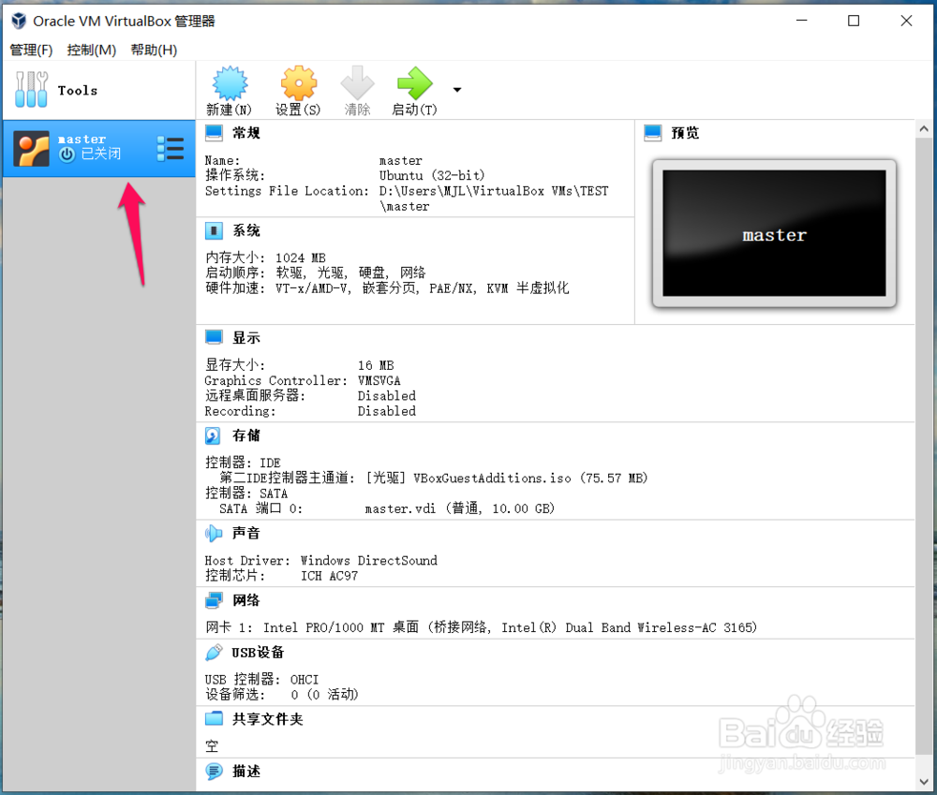Image resolution: width=937 pixels, height=795 pixels.
Task: Click the details pane scroll-down arrow
Action: (923, 781)
